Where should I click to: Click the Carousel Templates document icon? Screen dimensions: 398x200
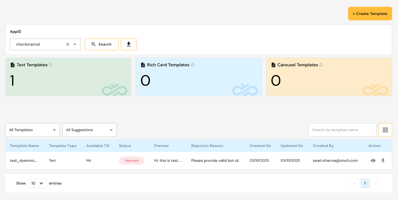(x=273, y=65)
